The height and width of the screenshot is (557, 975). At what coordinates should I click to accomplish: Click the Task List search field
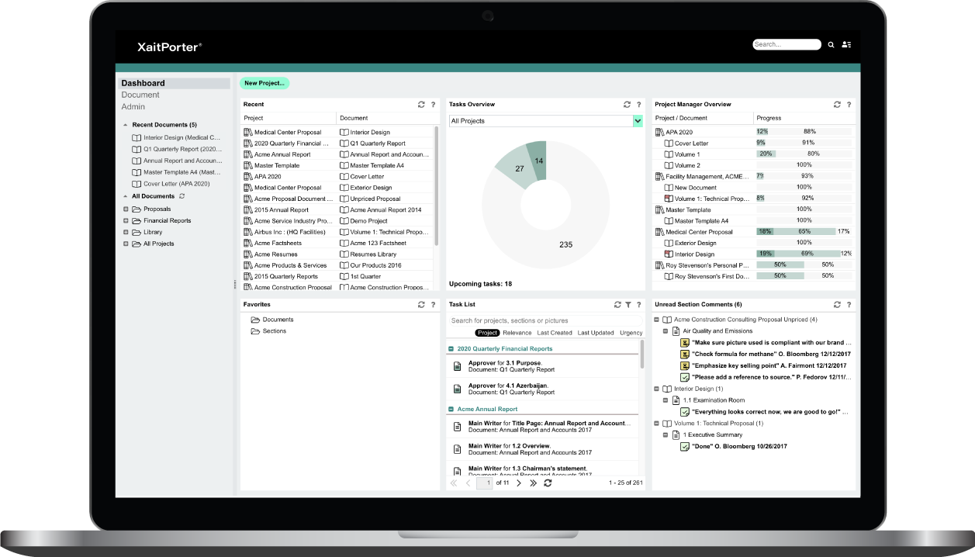coord(545,320)
